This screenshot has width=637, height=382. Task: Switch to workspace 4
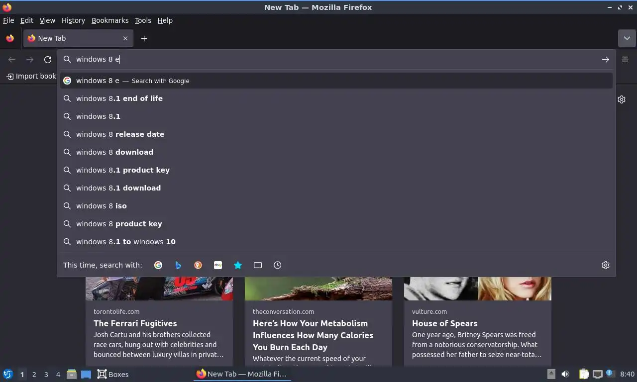[x=58, y=374]
